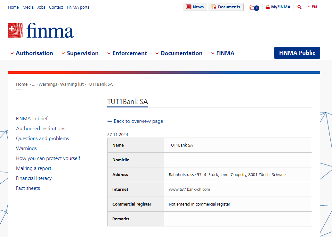Click the Remarks row label
332x237 pixels.
[121, 219]
